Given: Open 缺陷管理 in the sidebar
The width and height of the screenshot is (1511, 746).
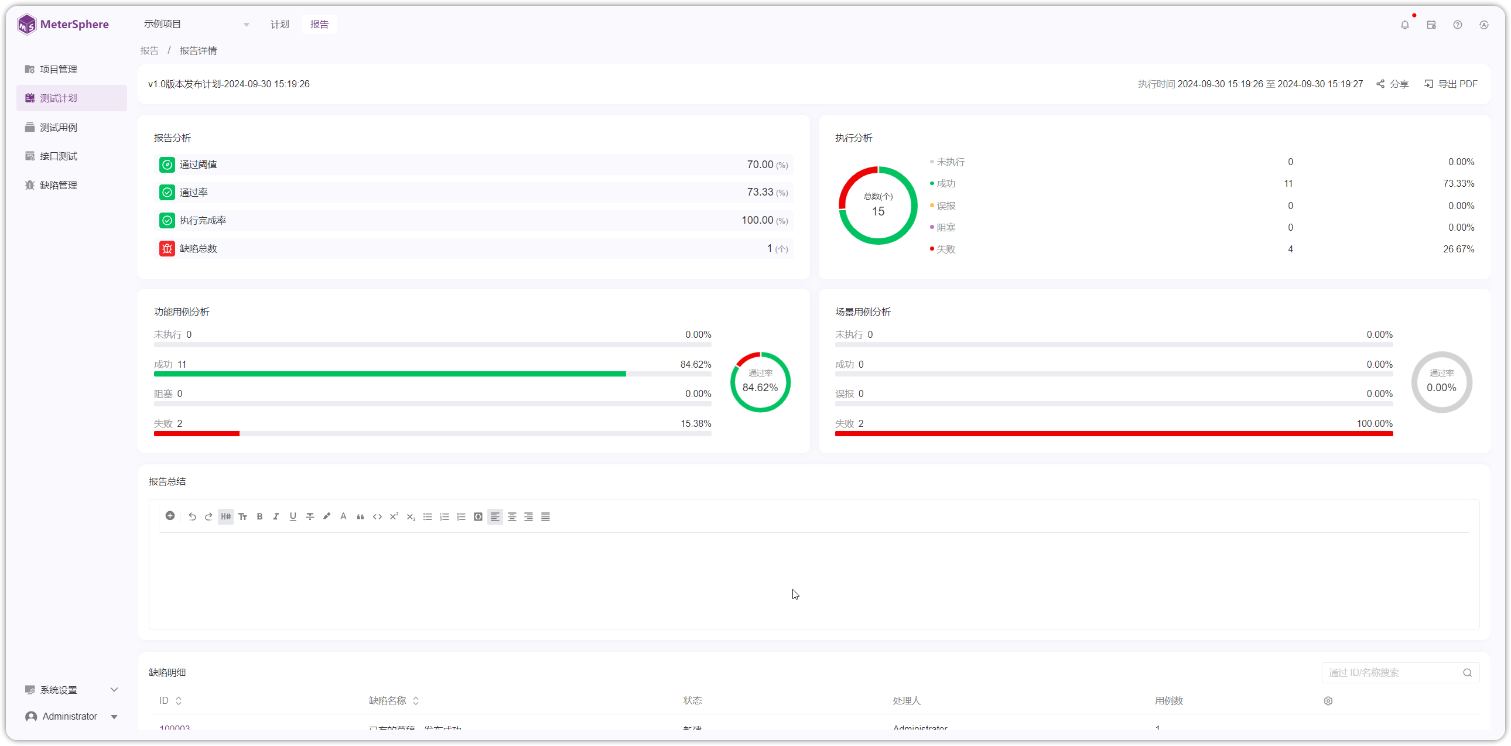Looking at the screenshot, I should (x=59, y=185).
